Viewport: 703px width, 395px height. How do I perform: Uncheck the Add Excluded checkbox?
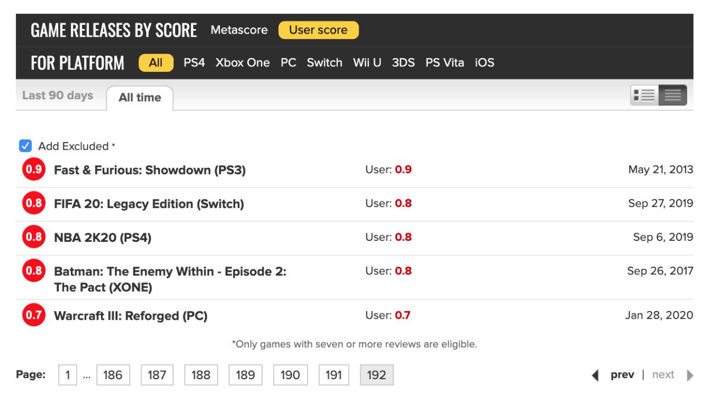click(x=25, y=146)
